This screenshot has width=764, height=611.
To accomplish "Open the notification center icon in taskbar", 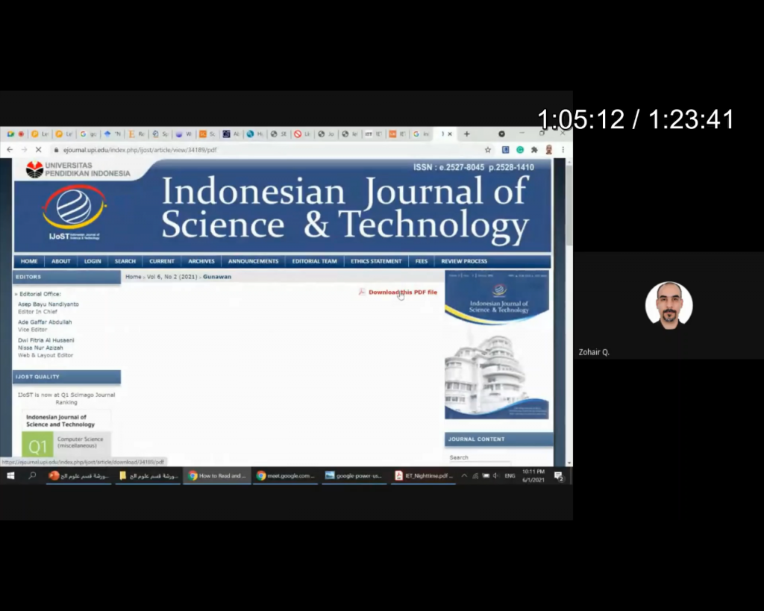I will [x=558, y=476].
